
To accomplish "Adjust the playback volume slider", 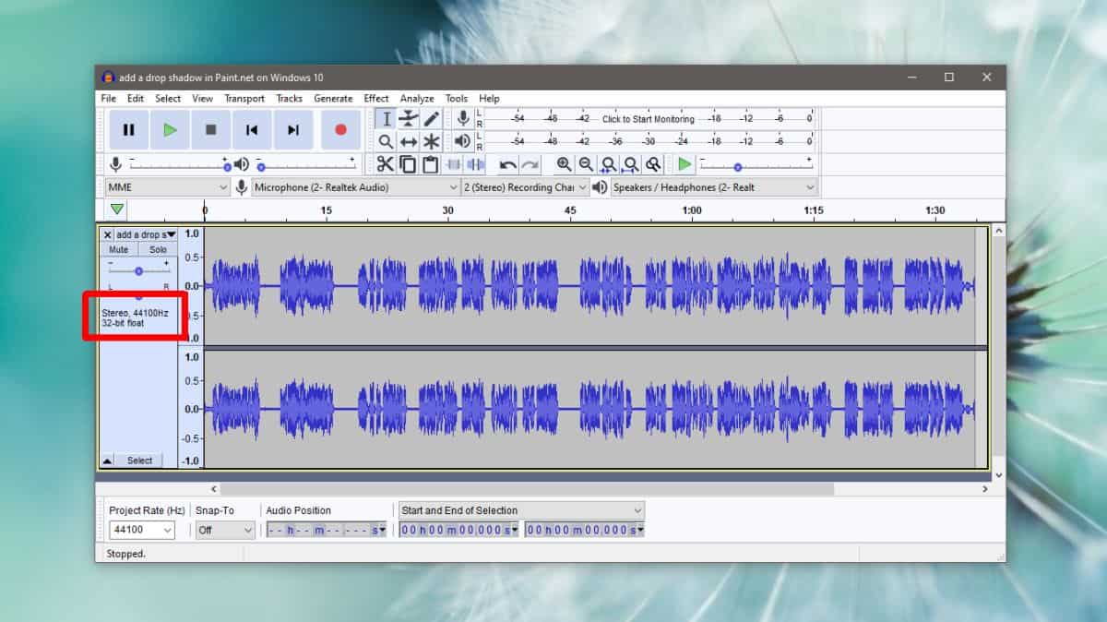I will click(306, 164).
